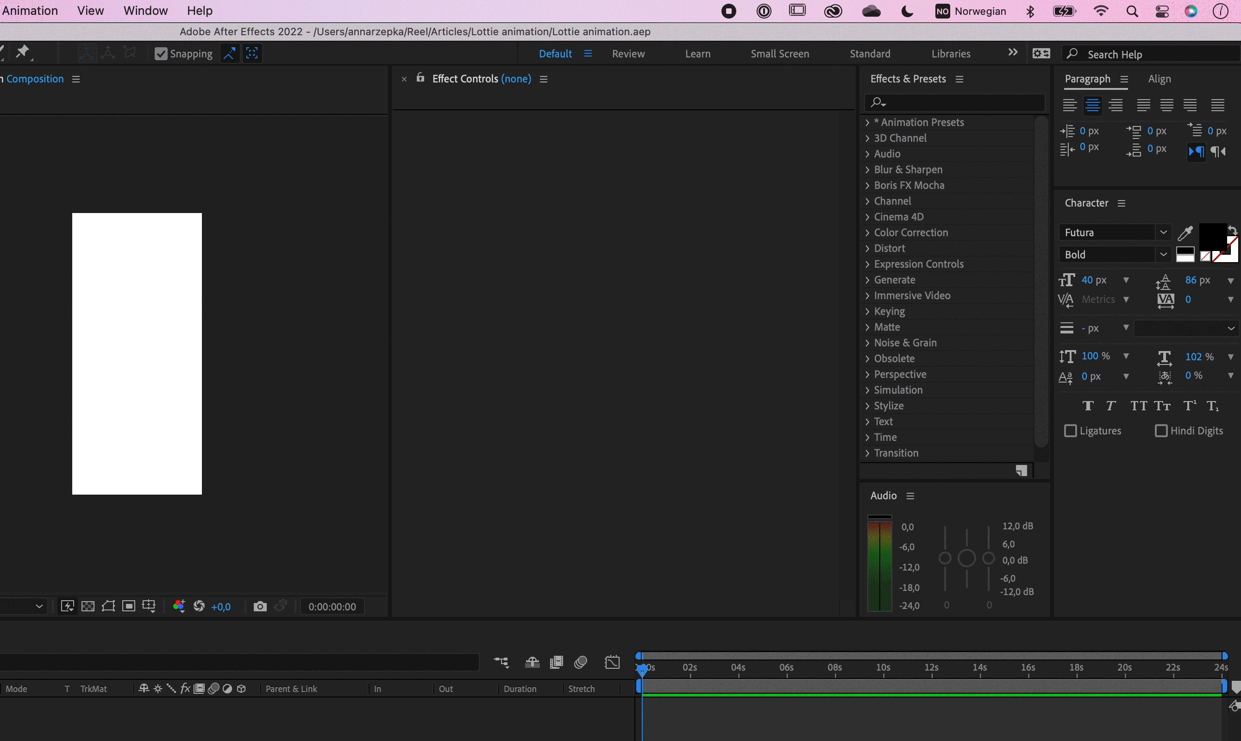Switch to the Align panel tab

[1159, 79]
